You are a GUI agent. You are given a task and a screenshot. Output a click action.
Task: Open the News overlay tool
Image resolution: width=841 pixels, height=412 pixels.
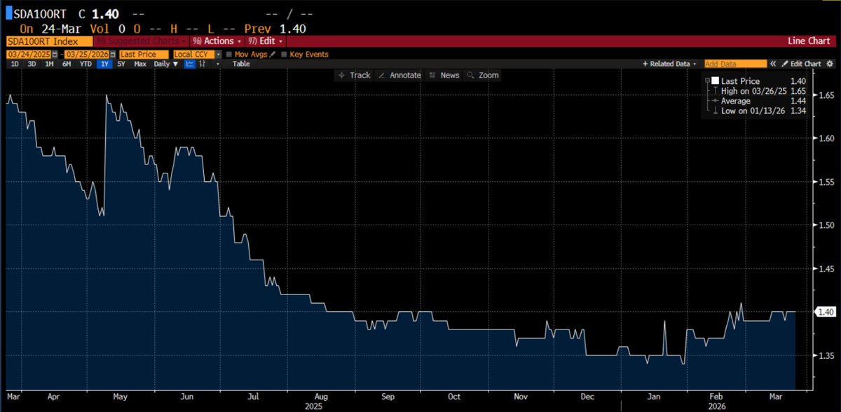point(444,75)
